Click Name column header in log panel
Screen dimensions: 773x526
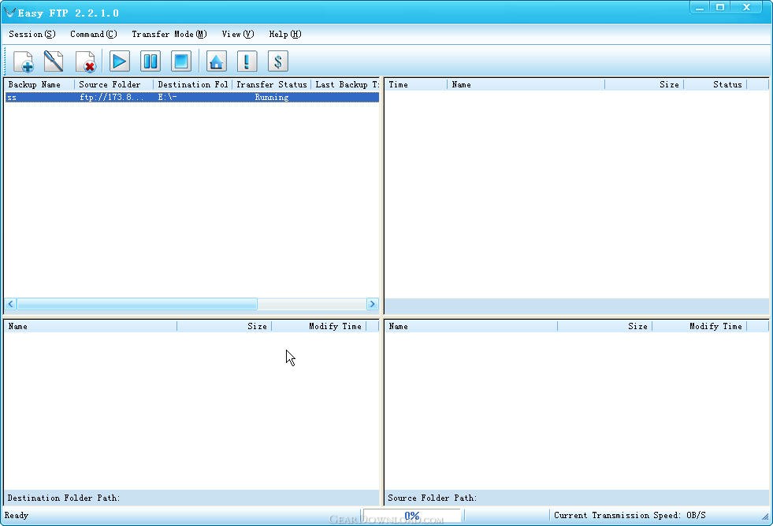526,85
